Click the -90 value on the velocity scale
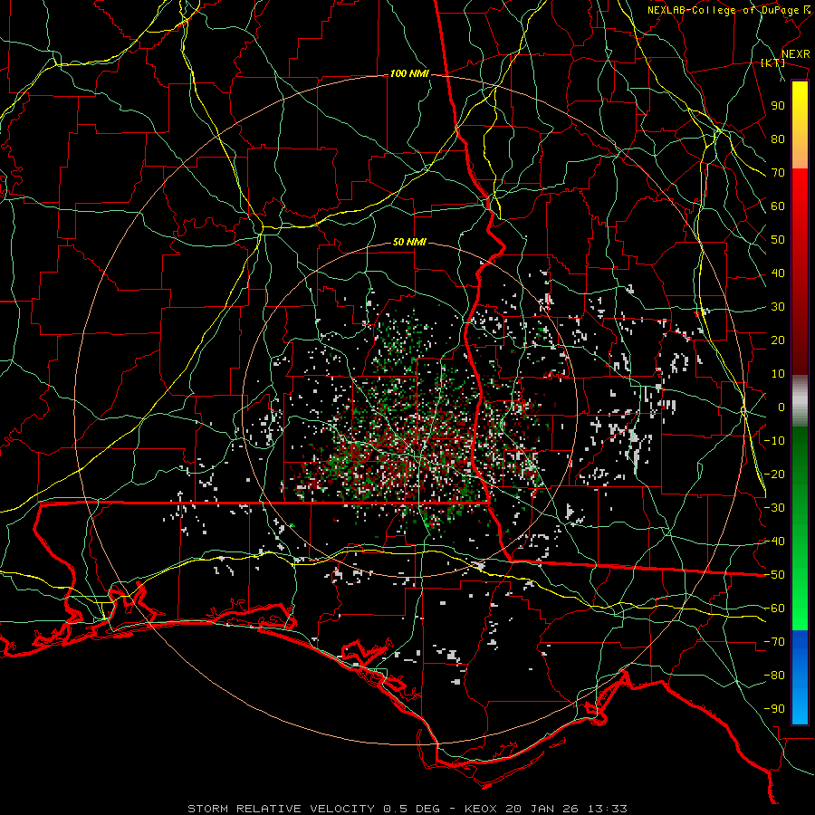 (774, 709)
